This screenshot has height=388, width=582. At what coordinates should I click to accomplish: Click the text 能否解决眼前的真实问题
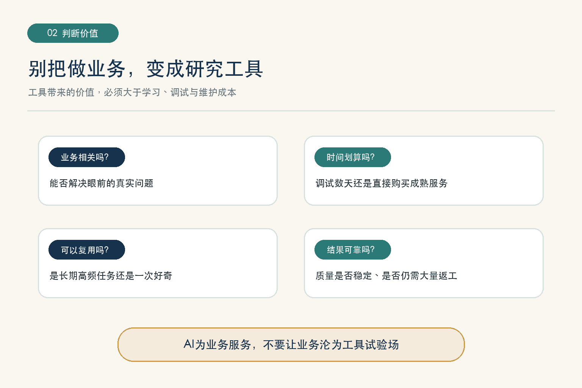tap(102, 183)
